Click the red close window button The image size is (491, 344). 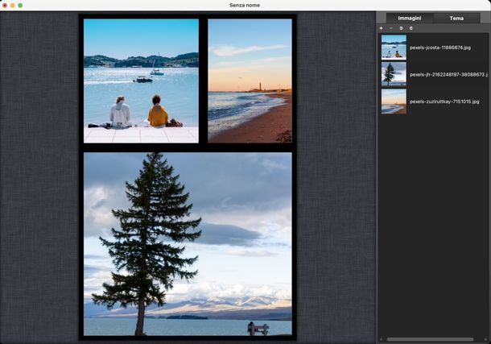pos(5,6)
